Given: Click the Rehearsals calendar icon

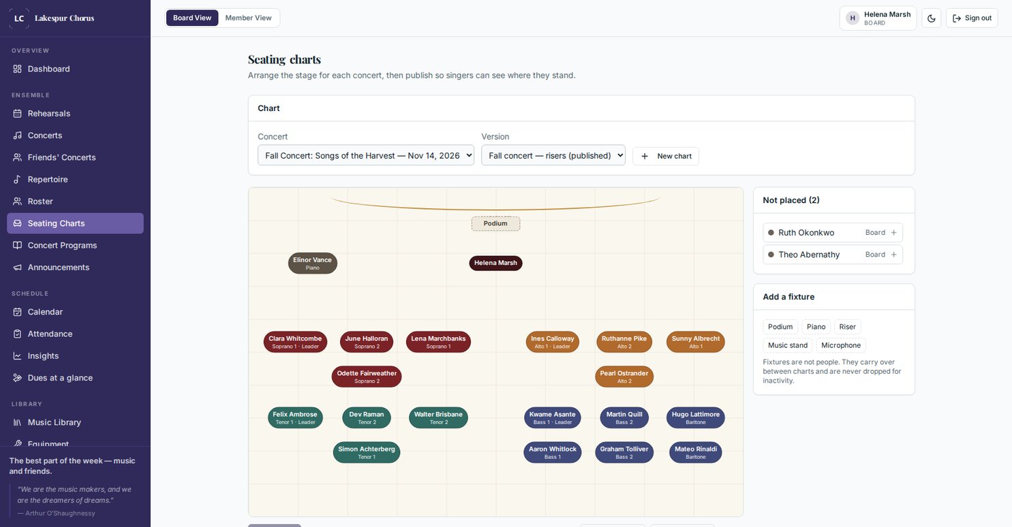Looking at the screenshot, I should [18, 113].
